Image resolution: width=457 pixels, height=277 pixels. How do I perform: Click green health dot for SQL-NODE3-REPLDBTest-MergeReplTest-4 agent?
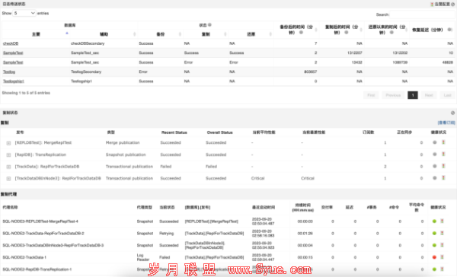[434, 221]
